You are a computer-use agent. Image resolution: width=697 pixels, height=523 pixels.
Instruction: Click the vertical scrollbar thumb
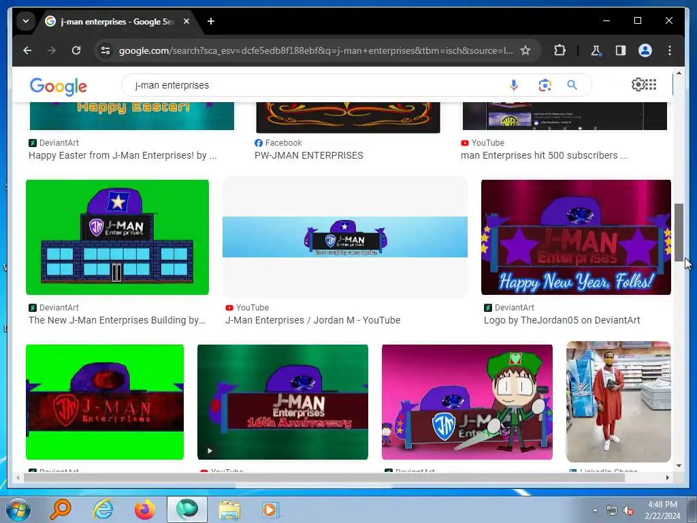[679, 233]
